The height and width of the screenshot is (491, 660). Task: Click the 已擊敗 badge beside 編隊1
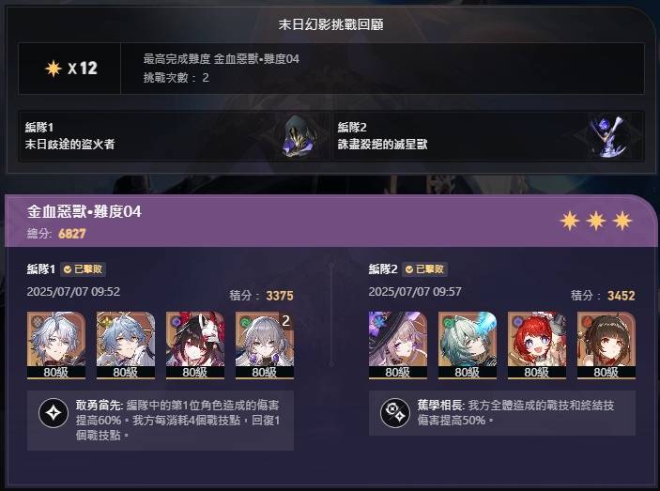click(83, 269)
